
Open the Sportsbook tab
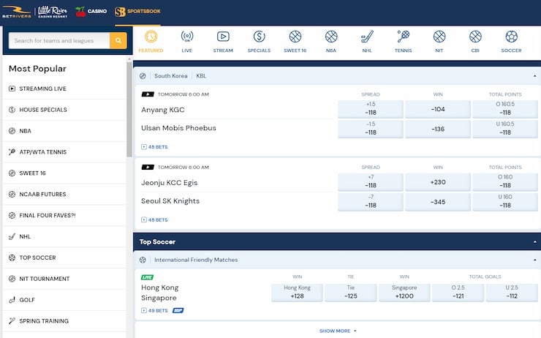tap(138, 11)
